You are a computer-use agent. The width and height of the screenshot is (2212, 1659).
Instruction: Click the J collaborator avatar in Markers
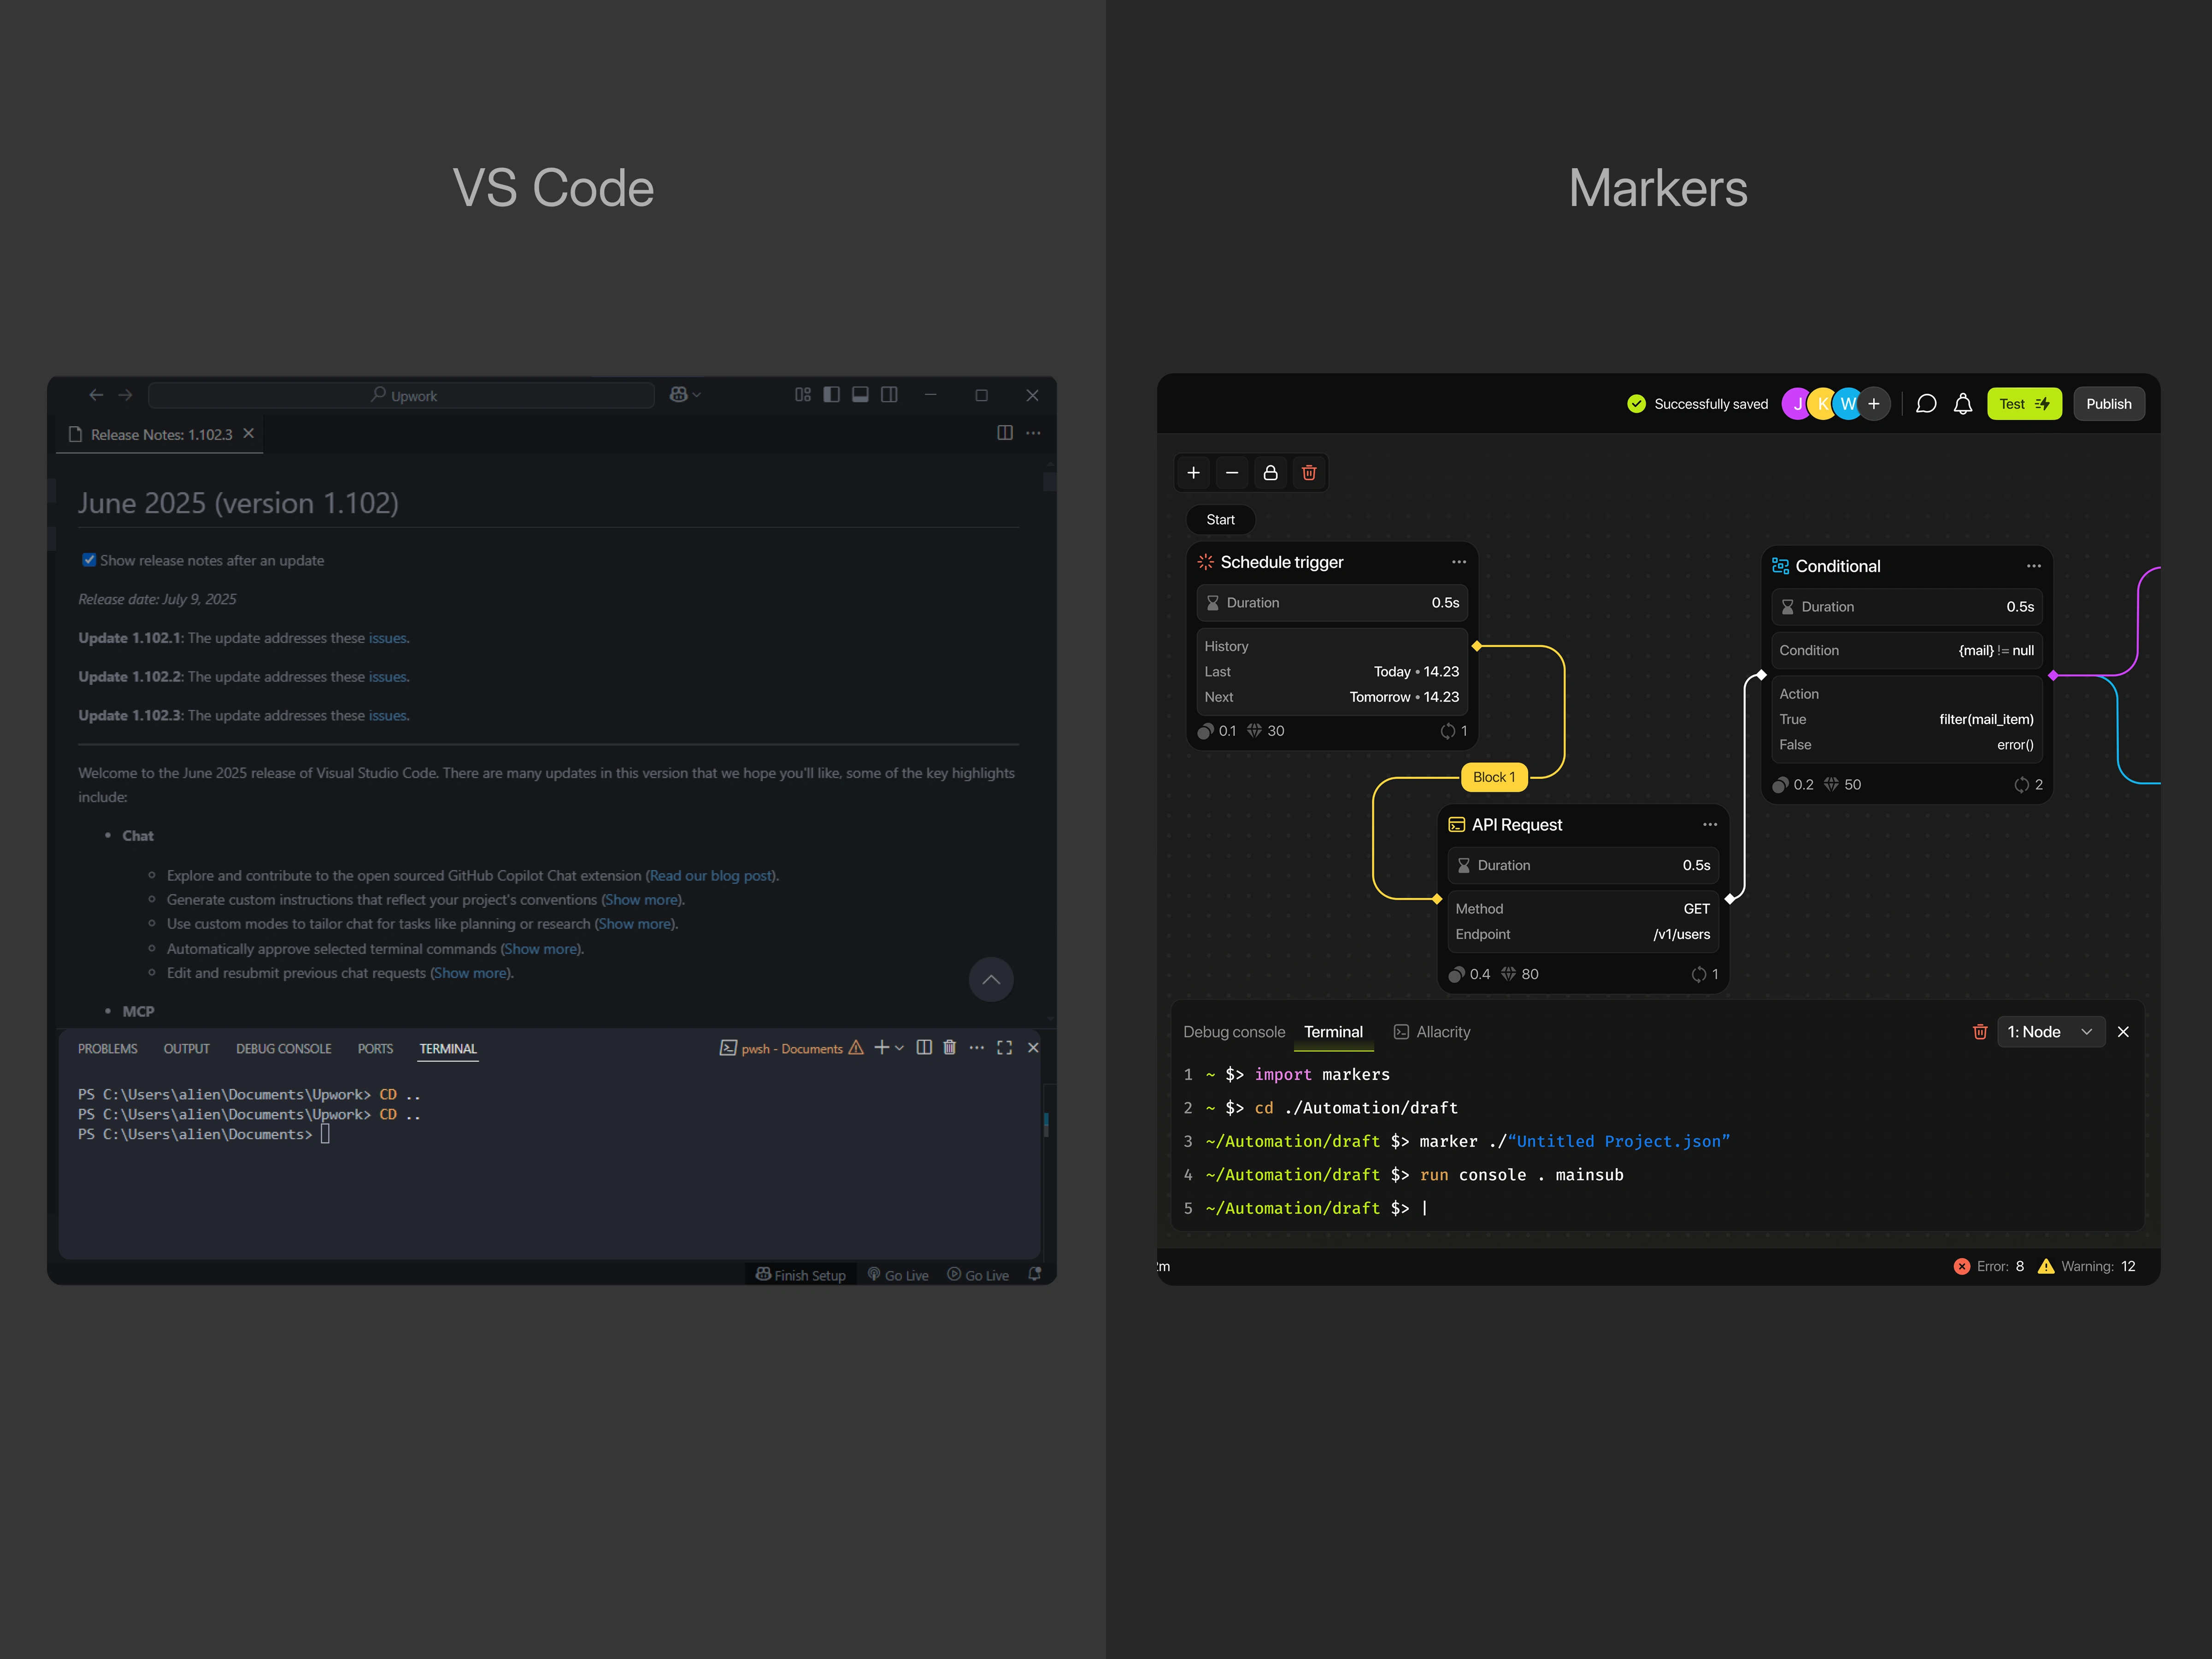point(1797,404)
